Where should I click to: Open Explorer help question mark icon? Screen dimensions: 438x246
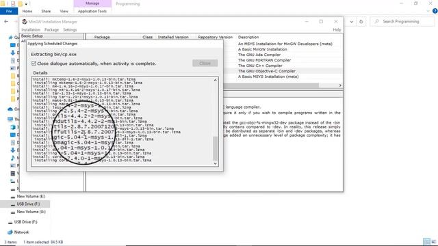pos(435,11)
